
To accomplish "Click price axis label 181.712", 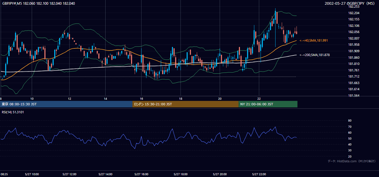I will point(353,77).
